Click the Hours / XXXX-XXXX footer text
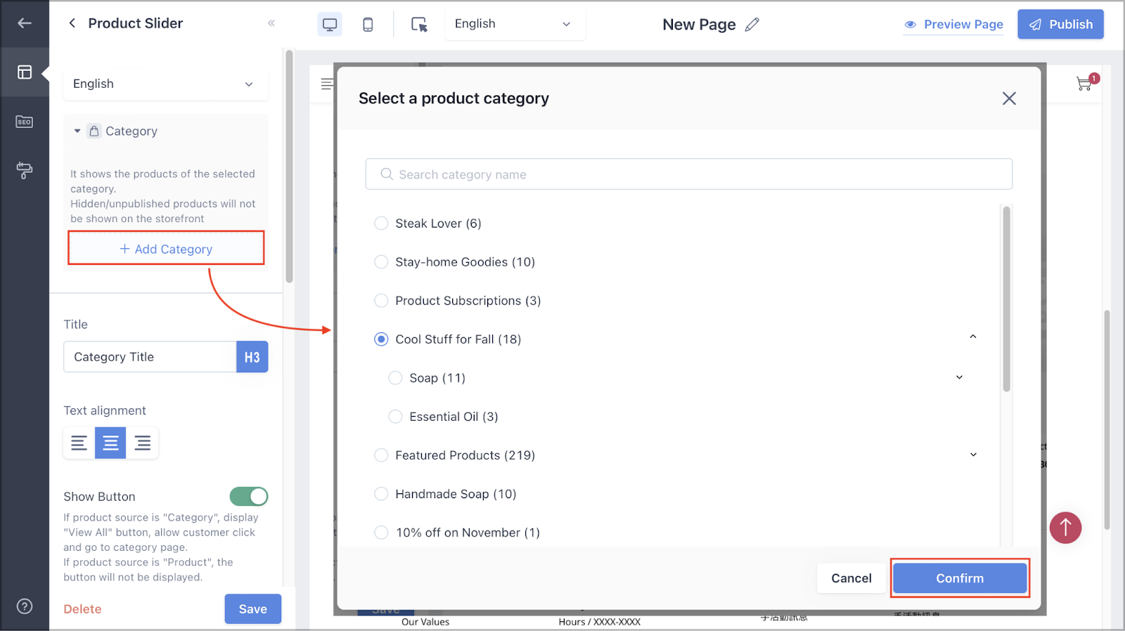Image resolution: width=1125 pixels, height=631 pixels. [x=599, y=622]
